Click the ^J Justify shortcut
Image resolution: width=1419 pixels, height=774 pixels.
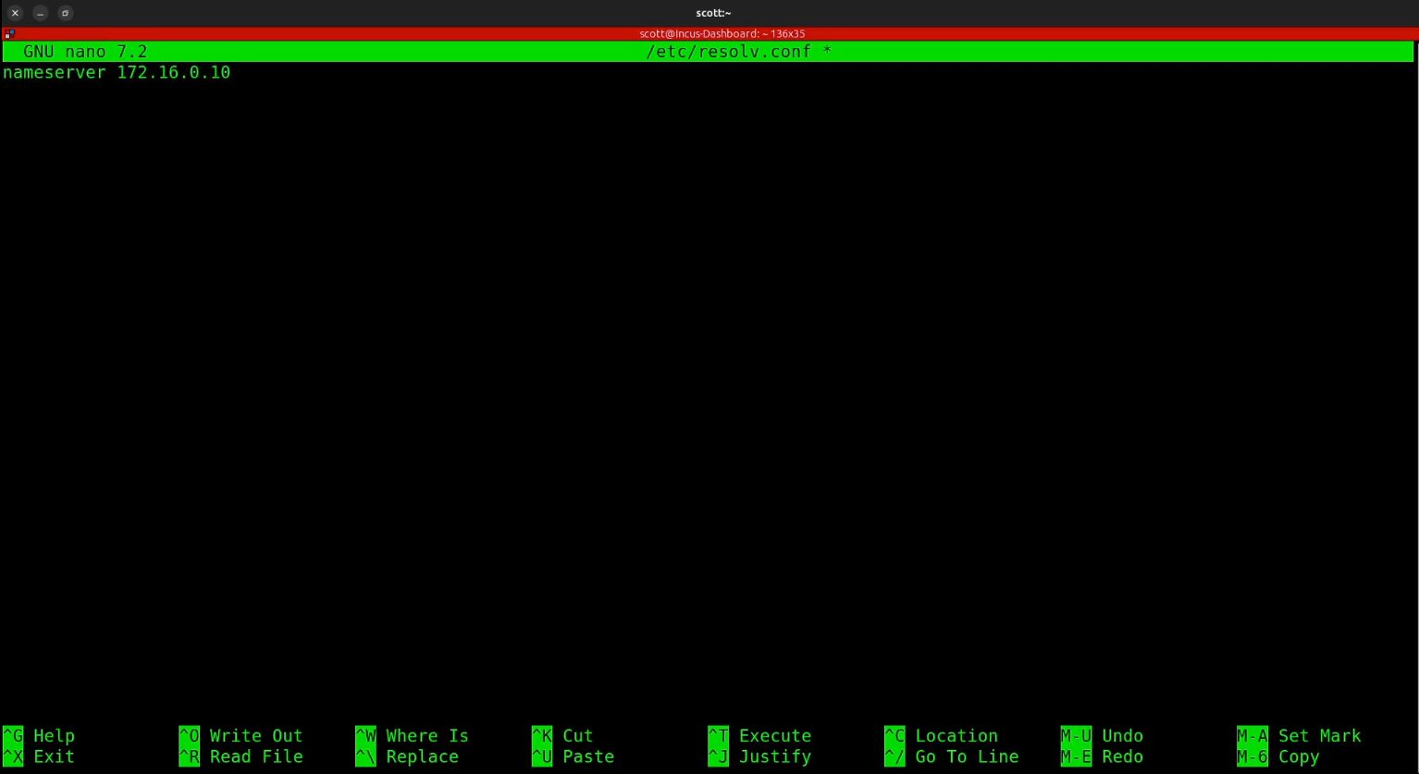[x=759, y=756]
